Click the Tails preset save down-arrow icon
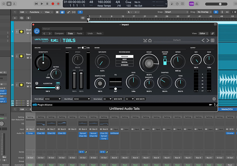 145,40
